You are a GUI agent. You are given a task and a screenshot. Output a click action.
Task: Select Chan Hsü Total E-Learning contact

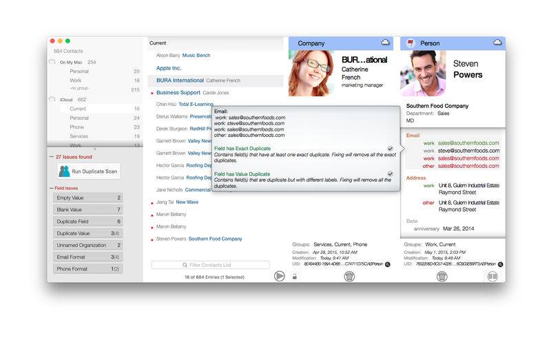tap(185, 105)
